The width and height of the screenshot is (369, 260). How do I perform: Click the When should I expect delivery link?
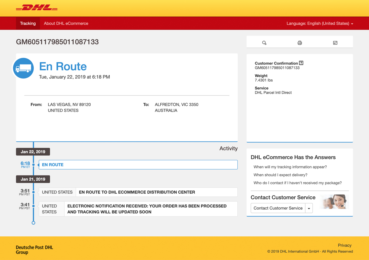(x=280, y=175)
